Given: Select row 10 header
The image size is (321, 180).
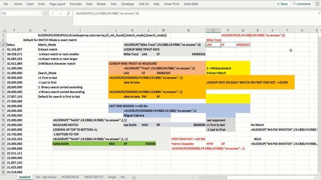Looking at the screenshot, I should tap(3, 78).
